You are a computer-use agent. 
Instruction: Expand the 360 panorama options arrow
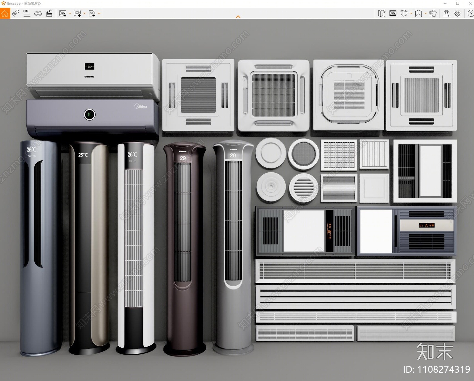click(84, 13)
